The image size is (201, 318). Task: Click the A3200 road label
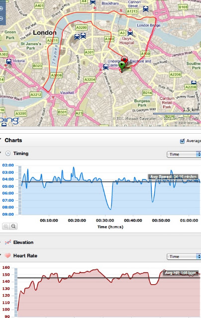81,27
